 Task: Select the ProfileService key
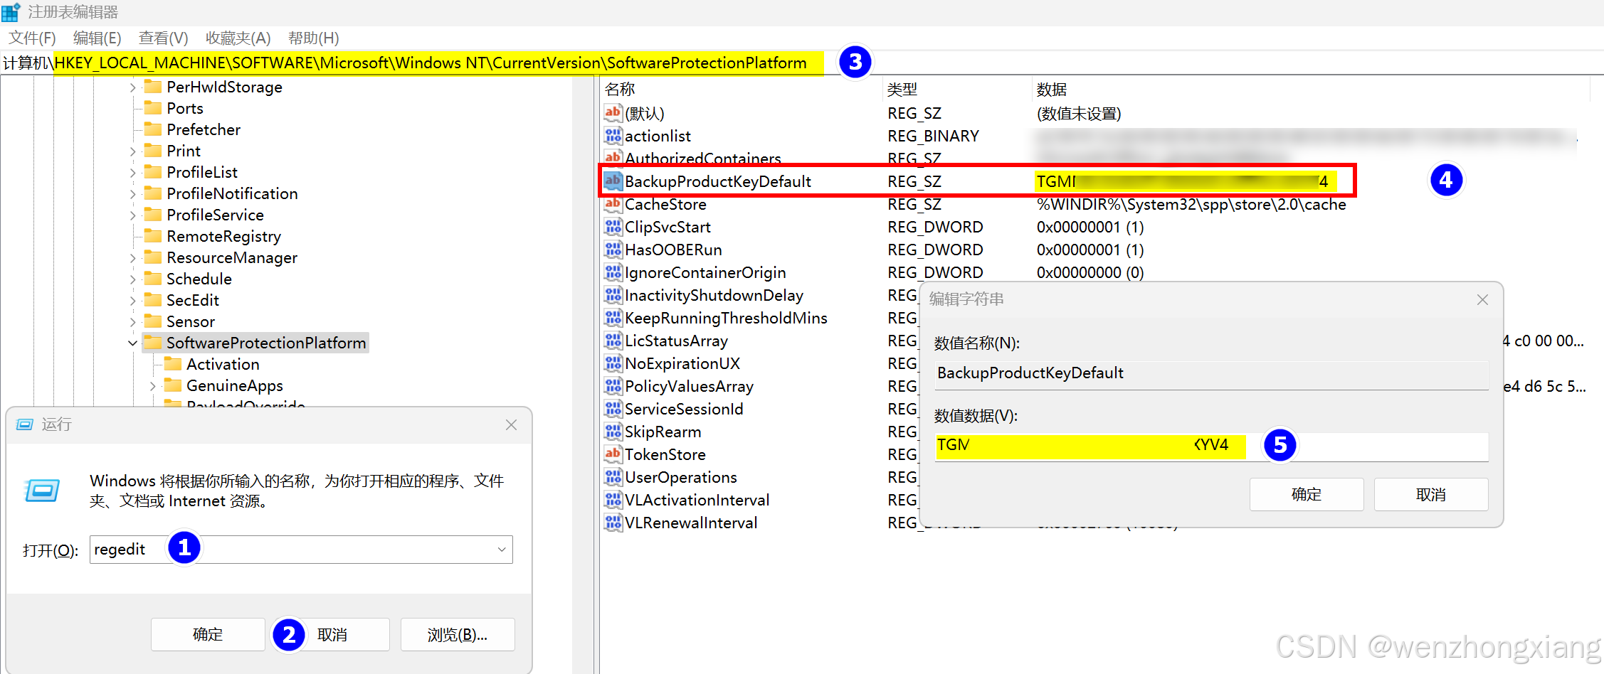click(x=215, y=215)
